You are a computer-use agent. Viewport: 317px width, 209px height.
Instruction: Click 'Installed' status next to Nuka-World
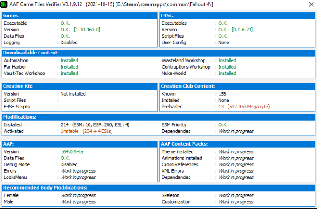click(227, 74)
